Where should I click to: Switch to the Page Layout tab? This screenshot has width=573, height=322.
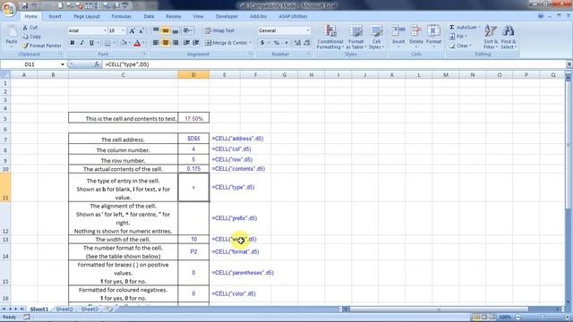[x=87, y=16]
